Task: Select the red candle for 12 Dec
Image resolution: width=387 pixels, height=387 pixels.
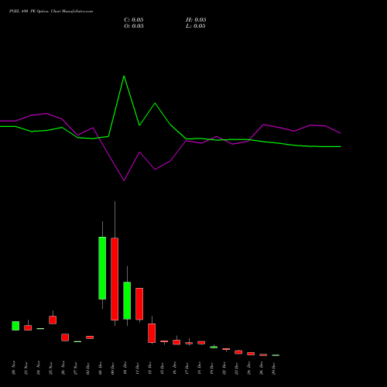Action: coord(152,333)
